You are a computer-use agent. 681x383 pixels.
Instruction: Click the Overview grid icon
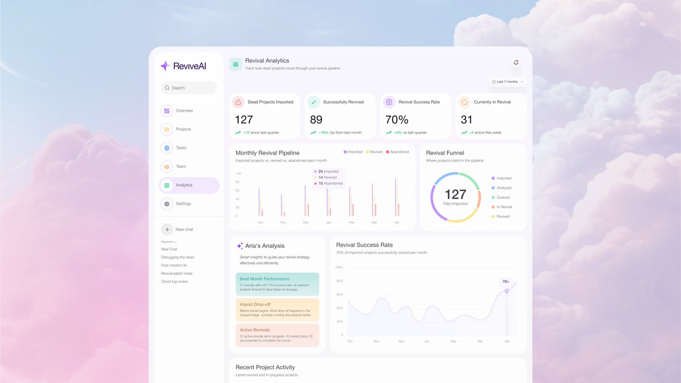166,111
